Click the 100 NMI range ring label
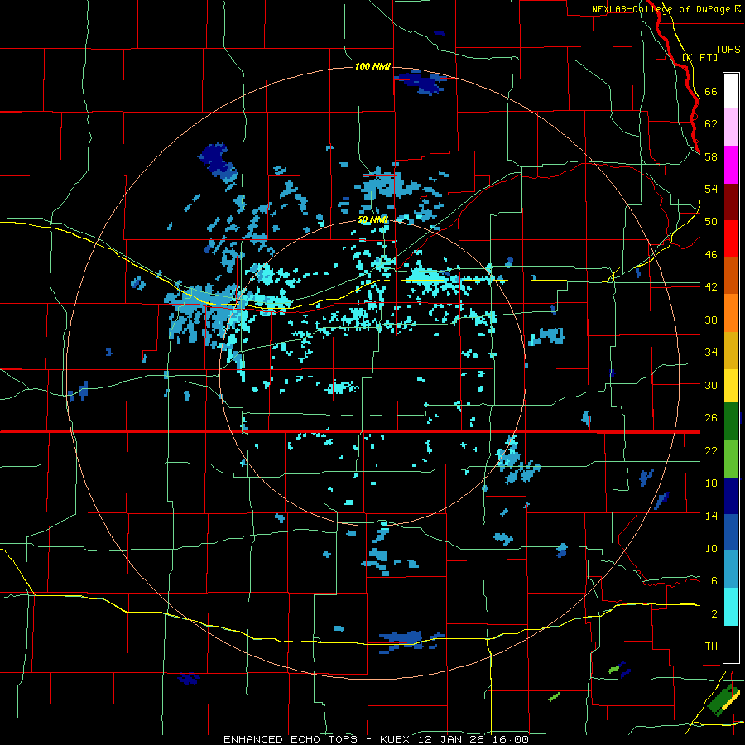Image resolution: width=745 pixels, height=745 pixels. click(372, 66)
